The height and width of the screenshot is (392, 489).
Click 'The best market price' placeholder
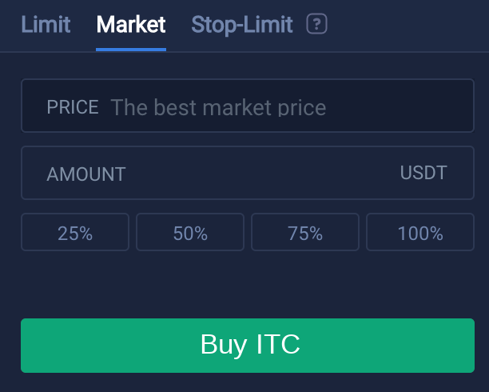click(218, 107)
